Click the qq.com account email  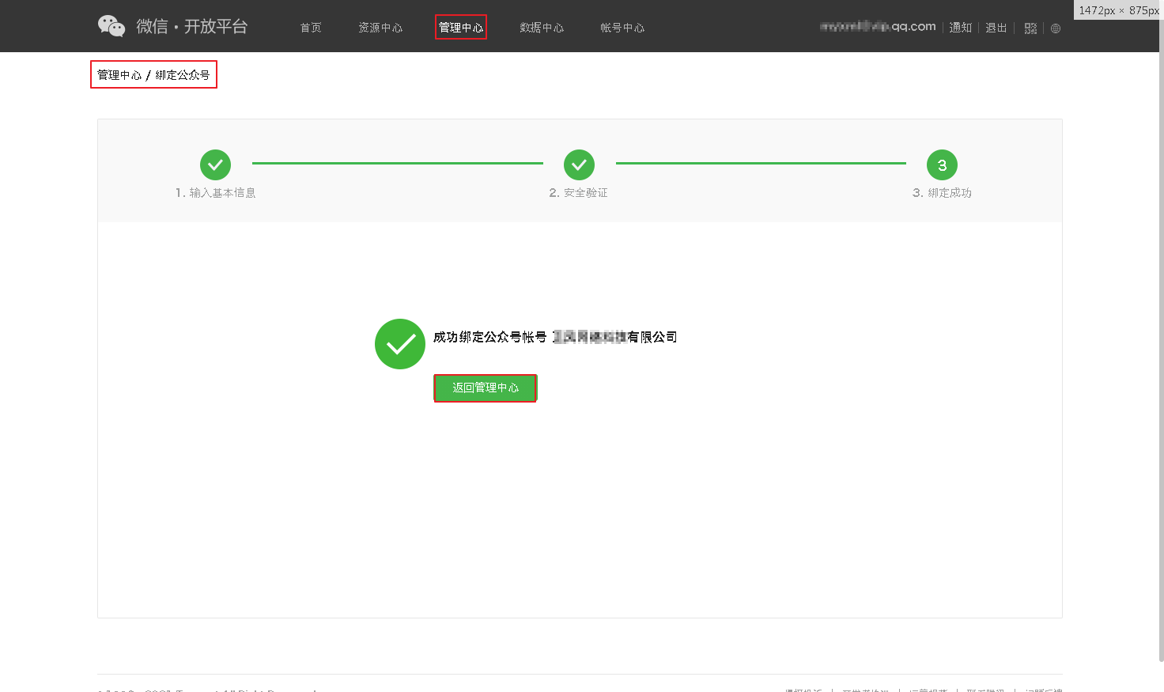point(878,27)
